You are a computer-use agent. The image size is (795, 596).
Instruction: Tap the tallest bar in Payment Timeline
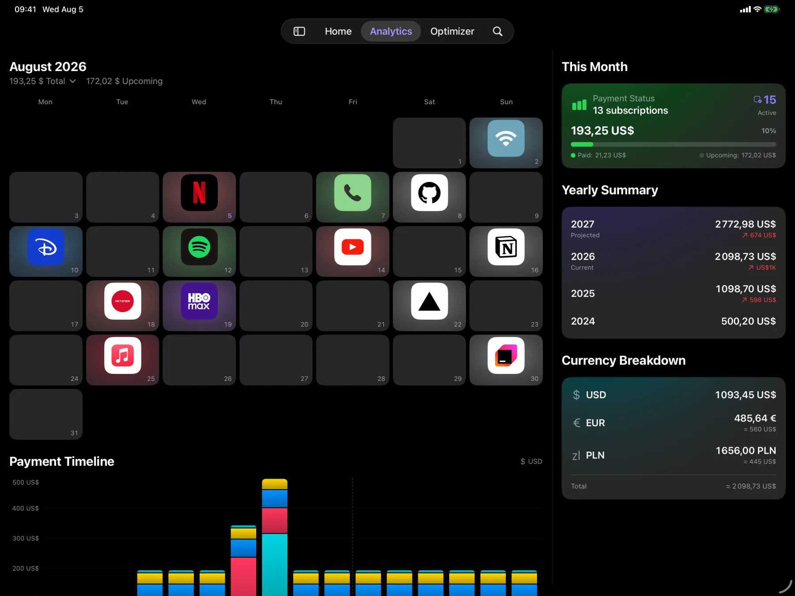coord(275,537)
